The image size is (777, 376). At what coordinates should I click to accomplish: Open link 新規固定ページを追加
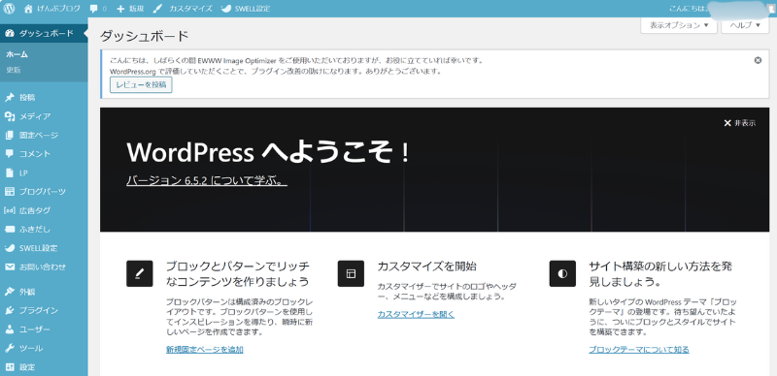205,350
